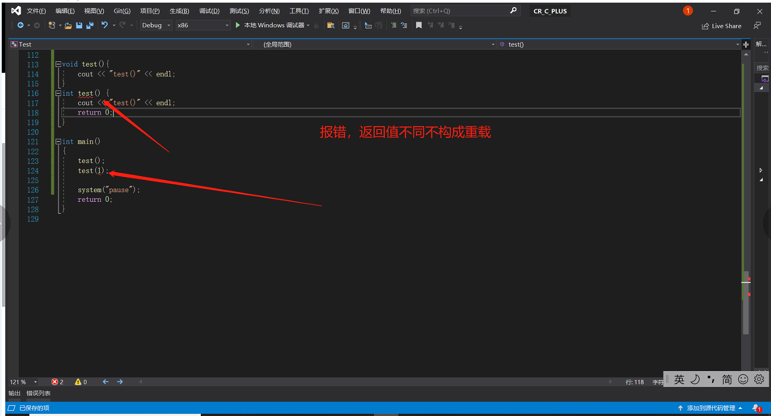Click the undo arrow icon

tap(104, 25)
